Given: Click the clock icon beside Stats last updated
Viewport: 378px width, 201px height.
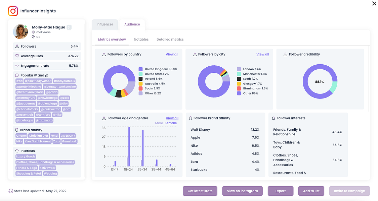Looking at the screenshot, I should pos(11,191).
